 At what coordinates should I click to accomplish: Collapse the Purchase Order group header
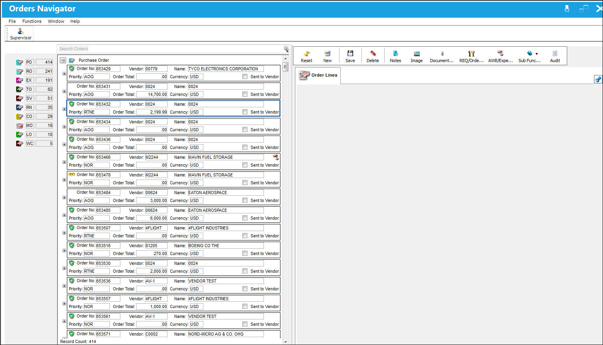click(63, 61)
